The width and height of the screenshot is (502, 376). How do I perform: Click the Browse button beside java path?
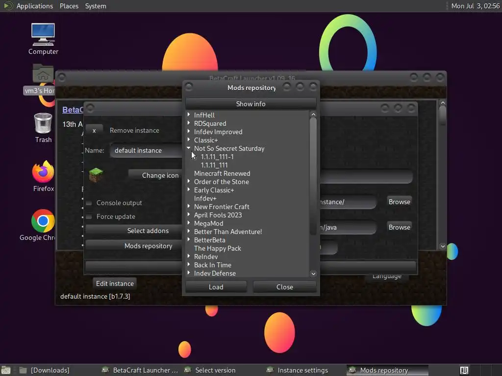(x=399, y=227)
